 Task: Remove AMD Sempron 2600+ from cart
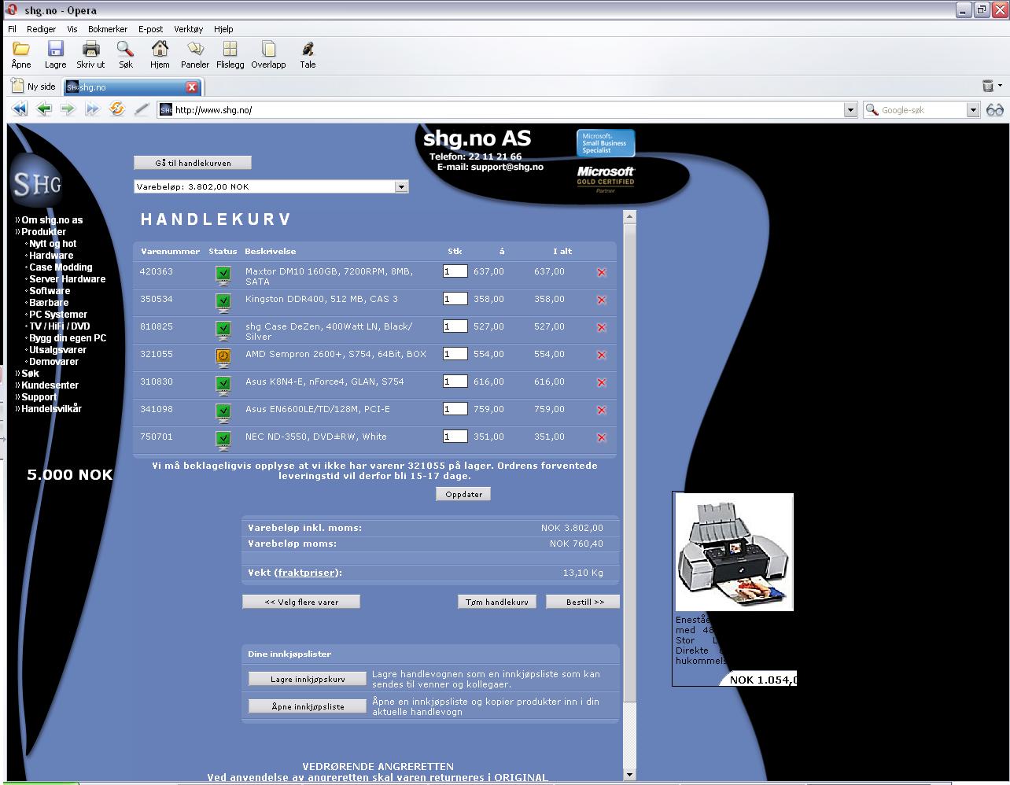(x=602, y=355)
